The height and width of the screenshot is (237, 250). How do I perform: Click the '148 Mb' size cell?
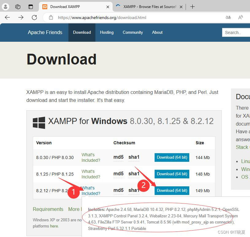coord(202,174)
